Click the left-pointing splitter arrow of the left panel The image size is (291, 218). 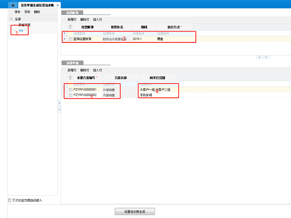(59, 109)
